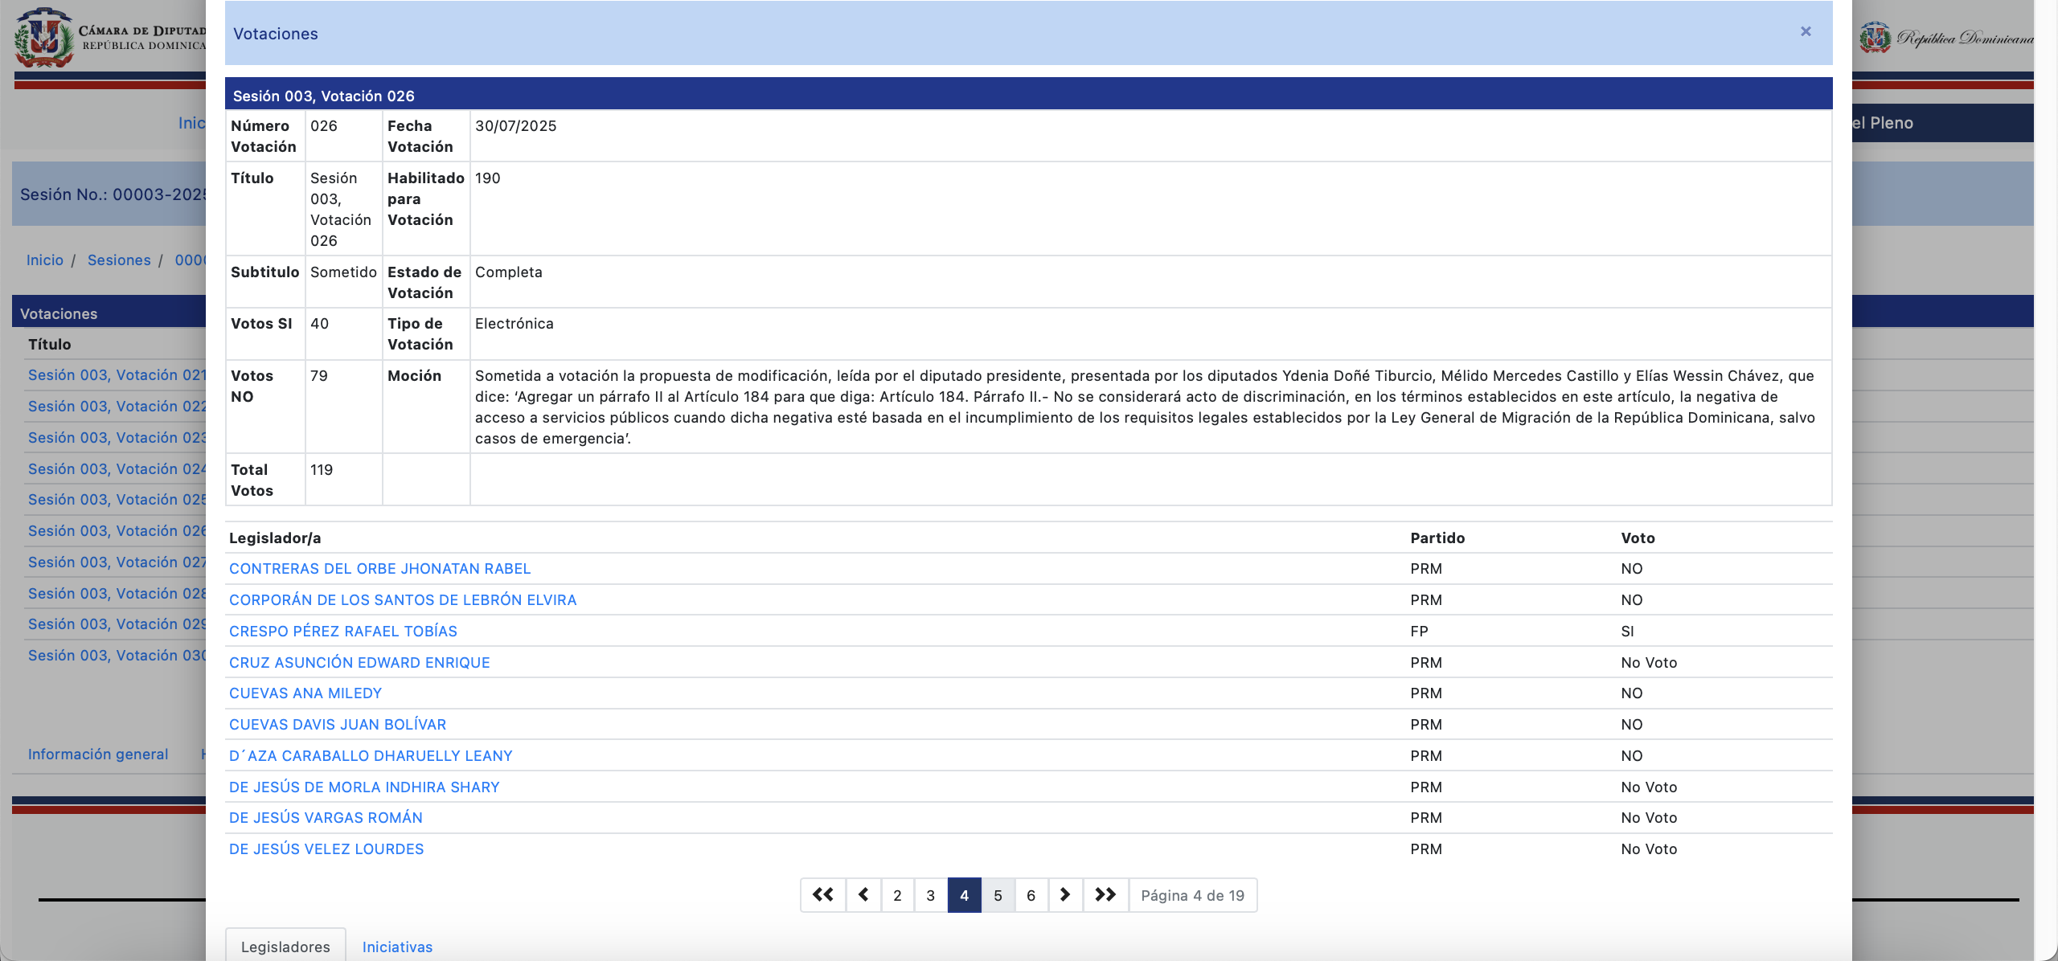
Task: Click Cámara de Diputados coat of arms logo
Action: (x=44, y=38)
